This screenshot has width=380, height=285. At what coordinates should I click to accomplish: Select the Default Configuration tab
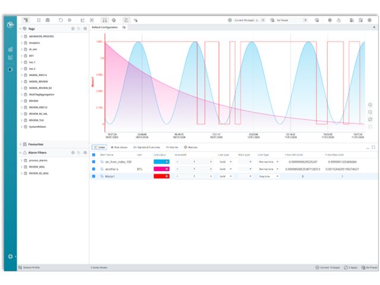(x=104, y=27)
